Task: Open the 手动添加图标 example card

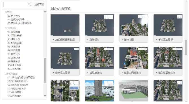Action: pos(168,28)
